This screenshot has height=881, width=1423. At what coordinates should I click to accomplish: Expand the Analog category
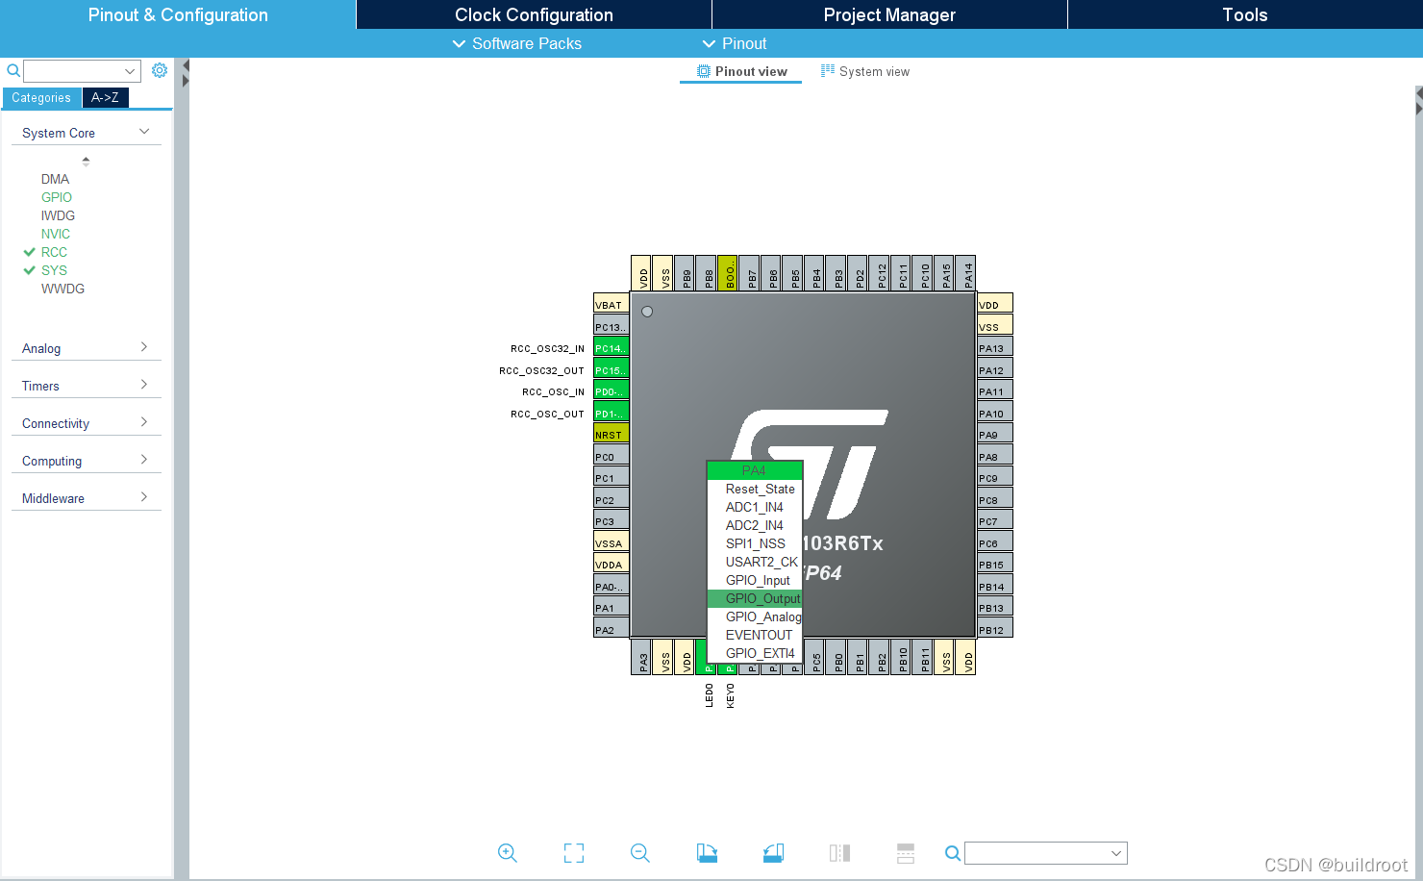tap(144, 347)
